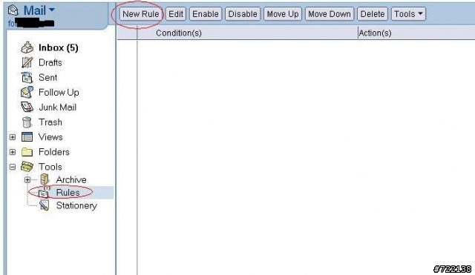The height and width of the screenshot is (275, 475).
Task: Click the Delete button
Action: coord(373,14)
